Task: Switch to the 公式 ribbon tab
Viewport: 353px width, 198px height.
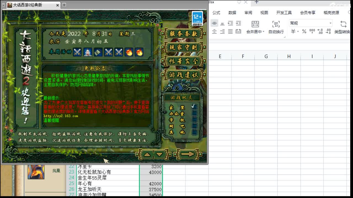Action: point(216,13)
